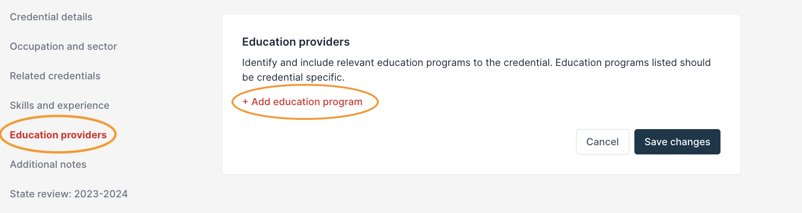View the Skills and experience step
The image size is (802, 213).
coord(60,106)
